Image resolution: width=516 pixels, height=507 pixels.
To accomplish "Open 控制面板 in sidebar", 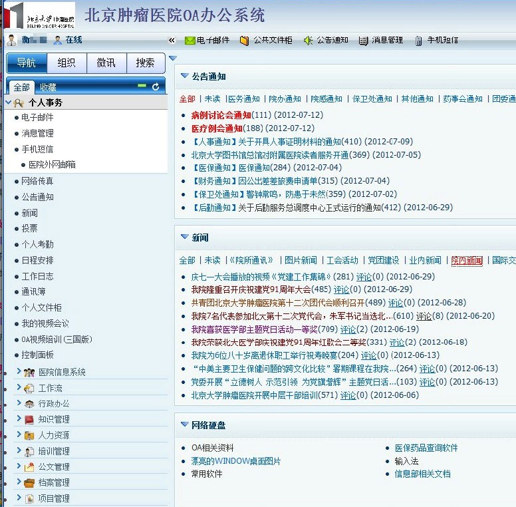I will click(x=37, y=355).
